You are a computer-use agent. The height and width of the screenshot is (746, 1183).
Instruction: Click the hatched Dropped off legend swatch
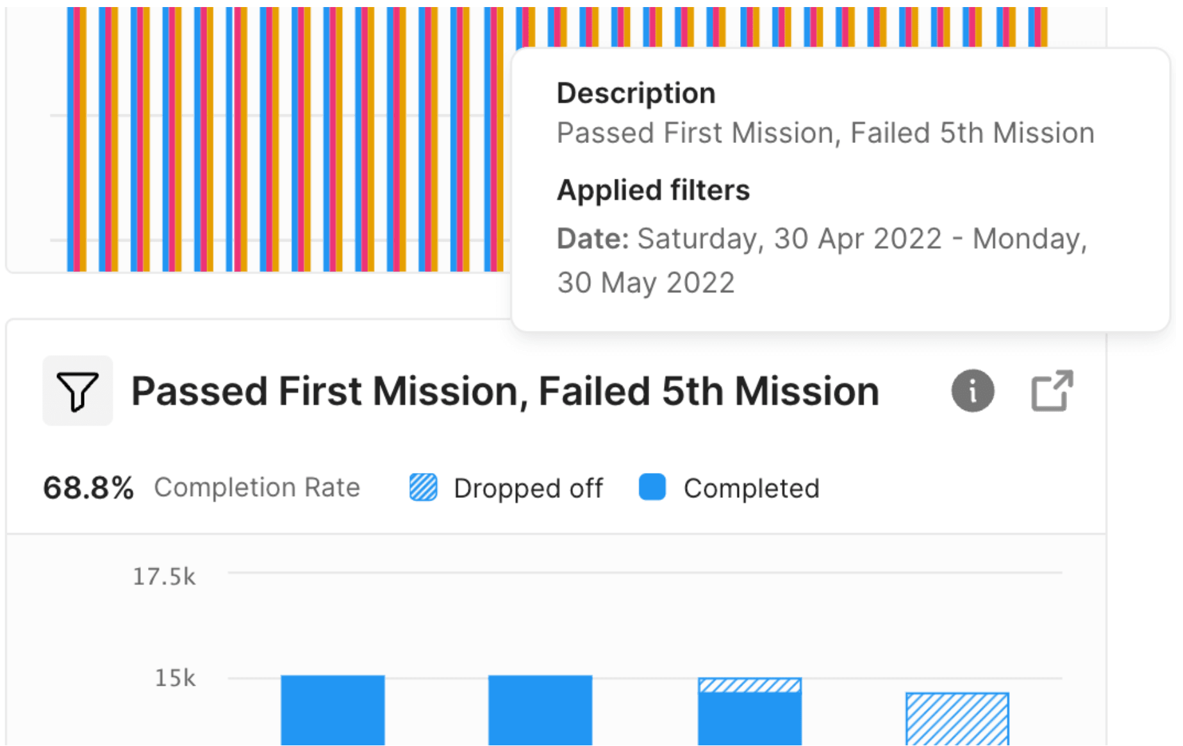coord(424,488)
